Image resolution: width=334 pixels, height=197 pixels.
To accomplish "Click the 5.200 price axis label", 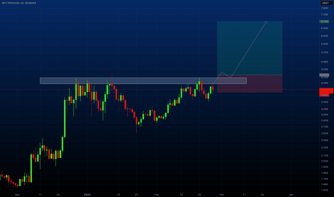I will [x=324, y=52].
